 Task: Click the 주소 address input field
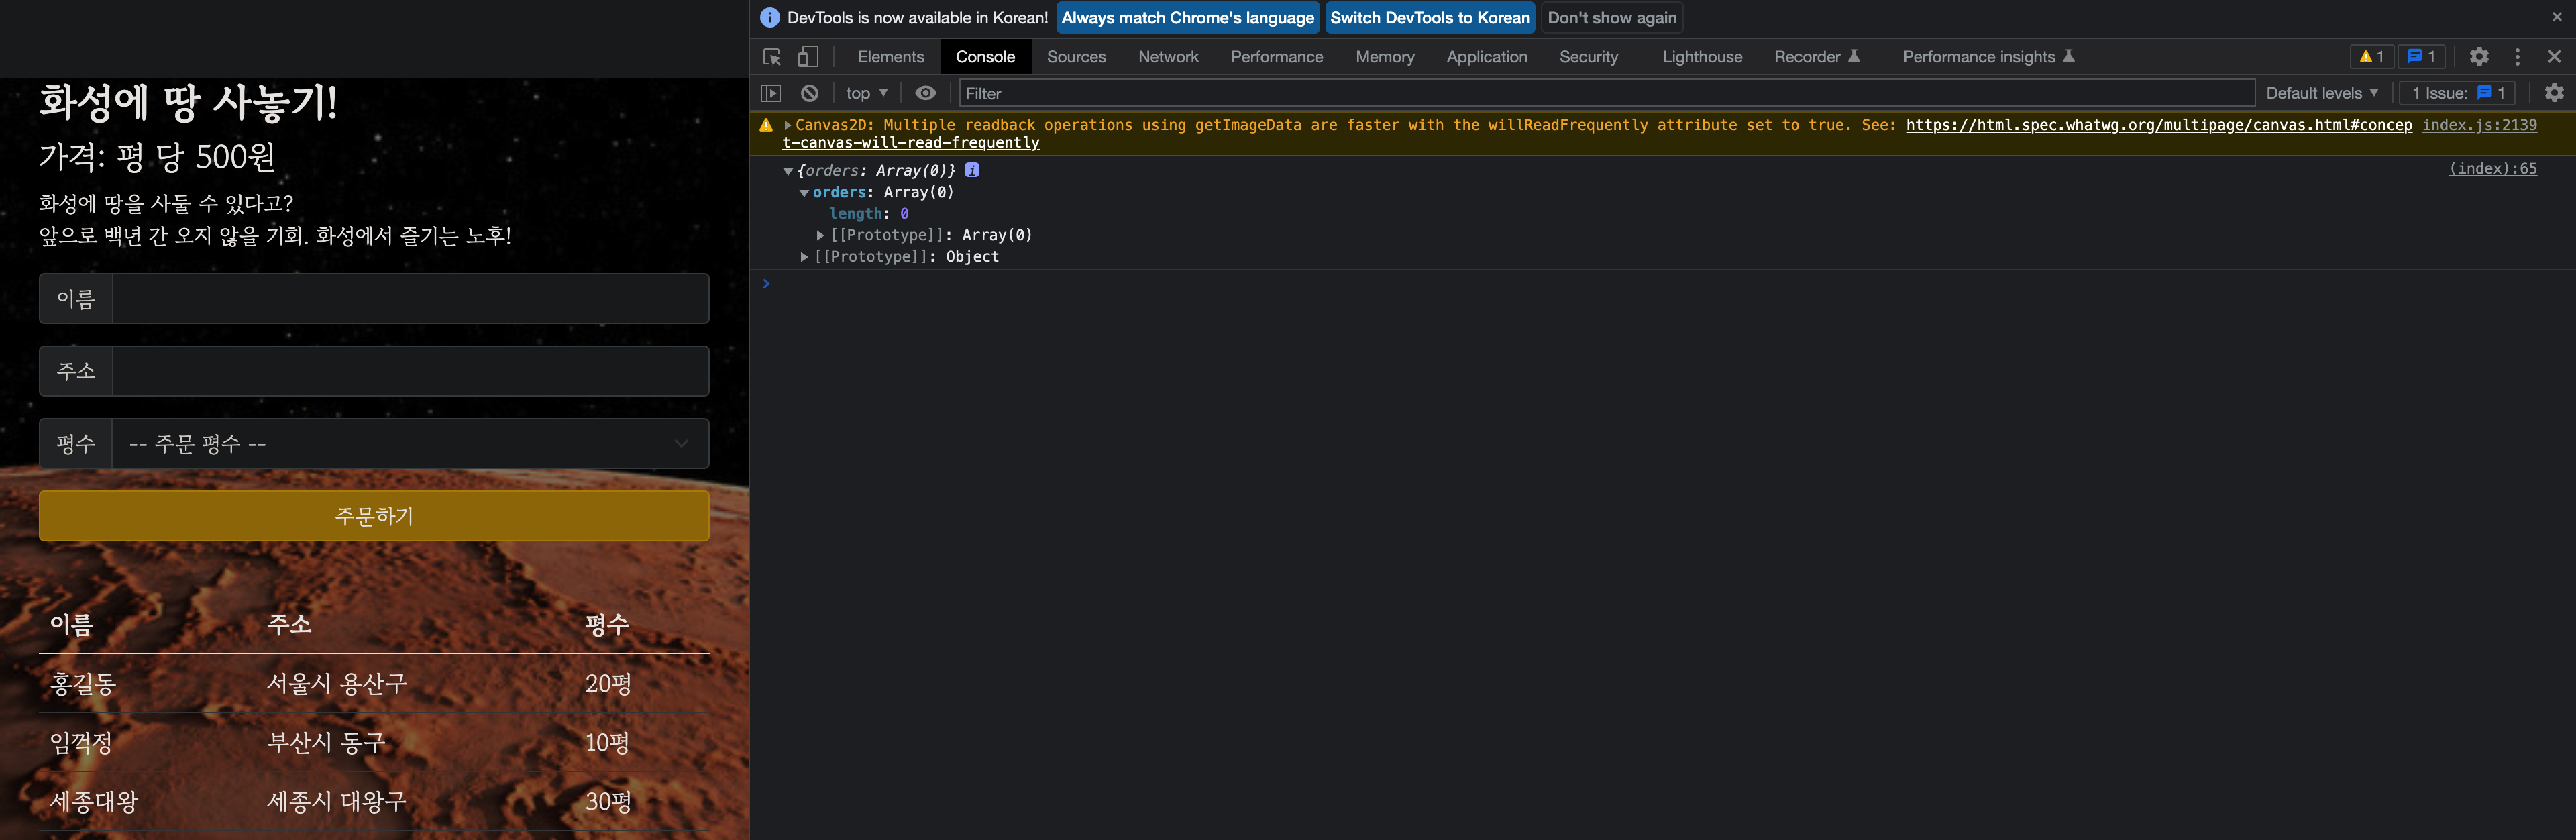coord(410,371)
